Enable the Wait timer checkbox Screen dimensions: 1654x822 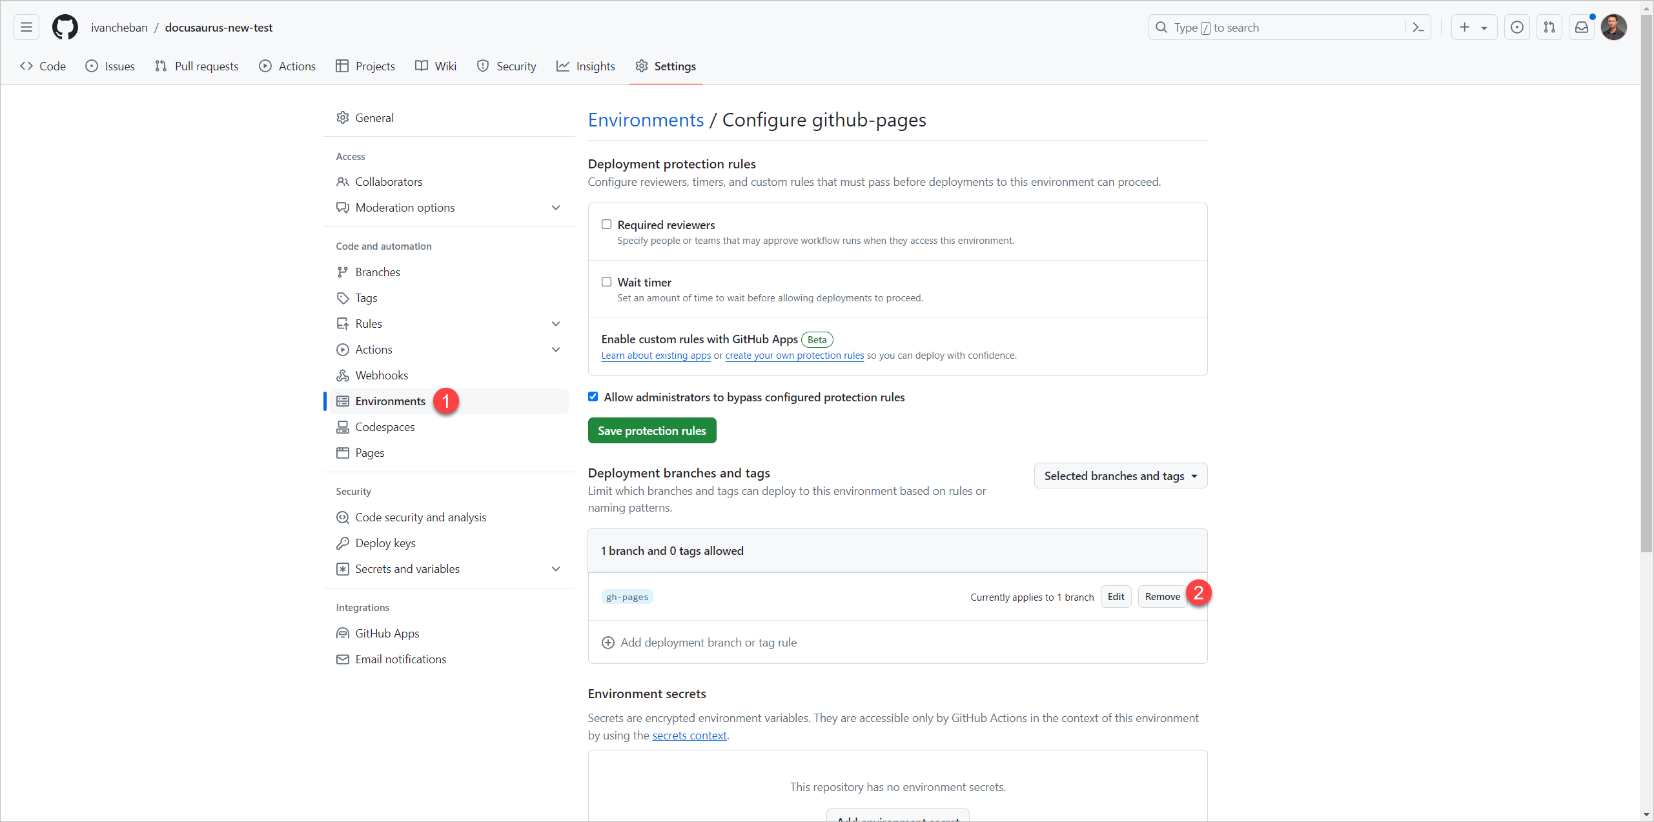click(607, 281)
